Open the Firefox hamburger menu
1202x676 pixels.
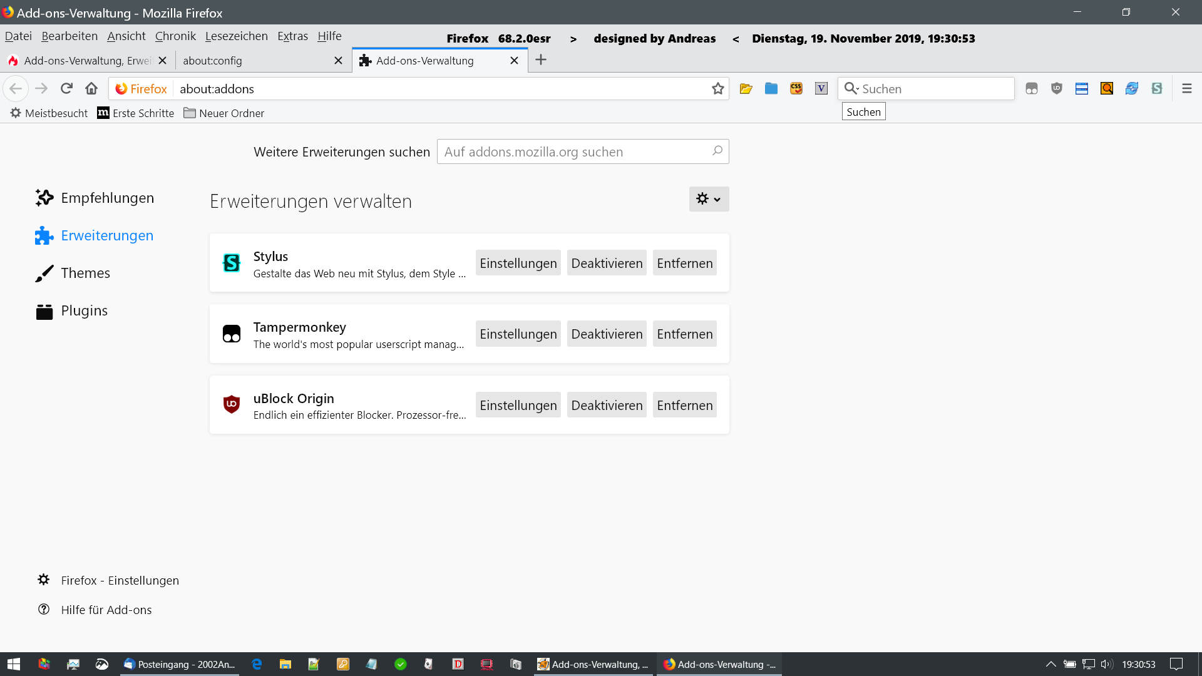click(x=1186, y=88)
